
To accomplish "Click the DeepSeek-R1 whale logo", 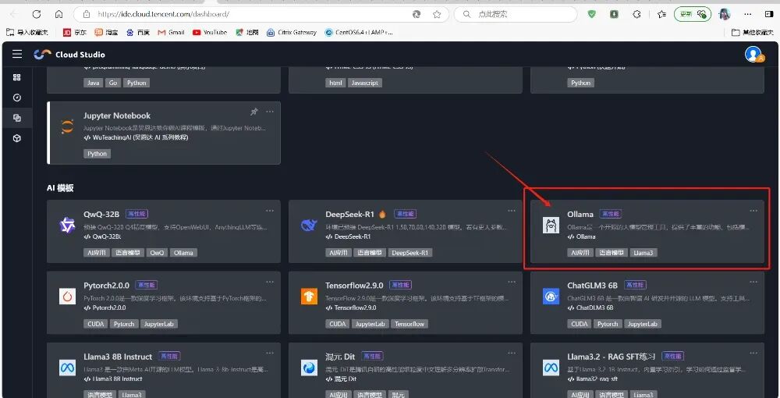I will point(309,225).
